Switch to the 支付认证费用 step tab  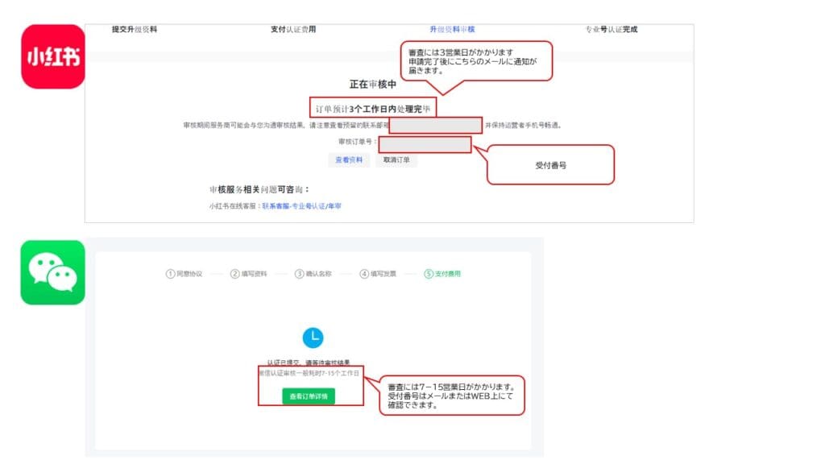(x=292, y=28)
